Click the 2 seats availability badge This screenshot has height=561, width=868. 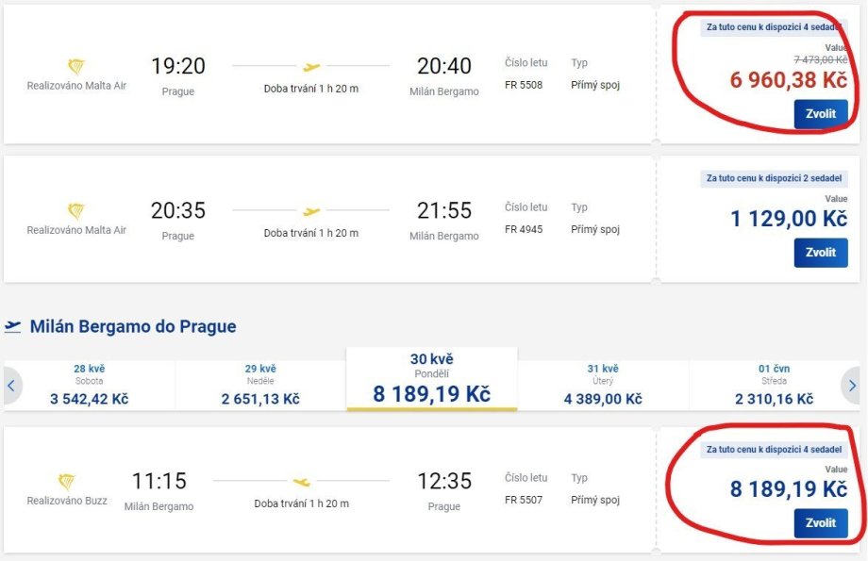pos(774,178)
